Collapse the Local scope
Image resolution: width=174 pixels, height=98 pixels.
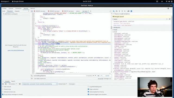(x=115, y=32)
